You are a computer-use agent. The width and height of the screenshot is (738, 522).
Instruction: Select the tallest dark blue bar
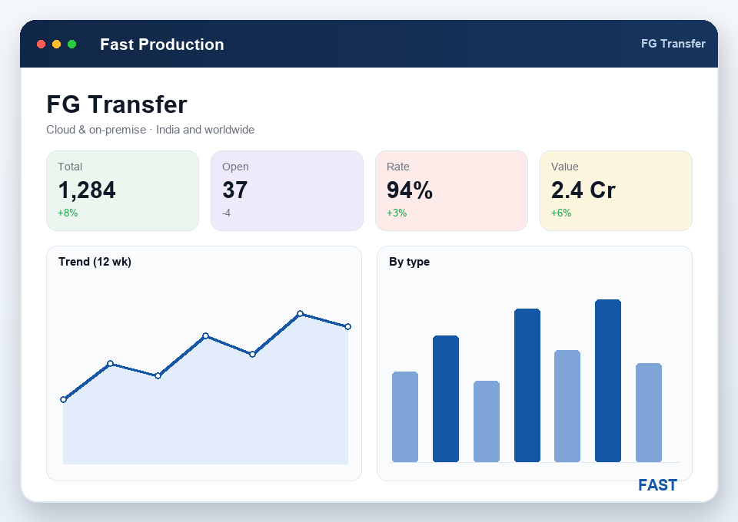608,381
